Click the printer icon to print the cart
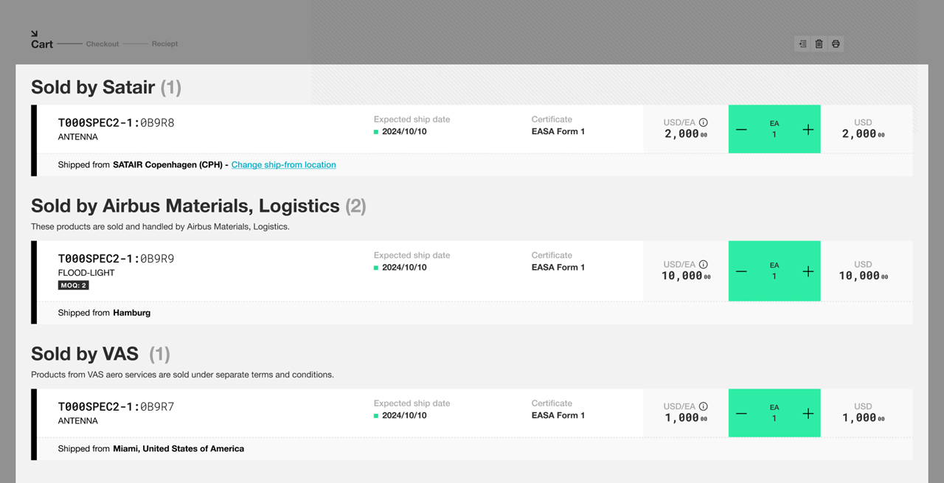 click(x=836, y=44)
